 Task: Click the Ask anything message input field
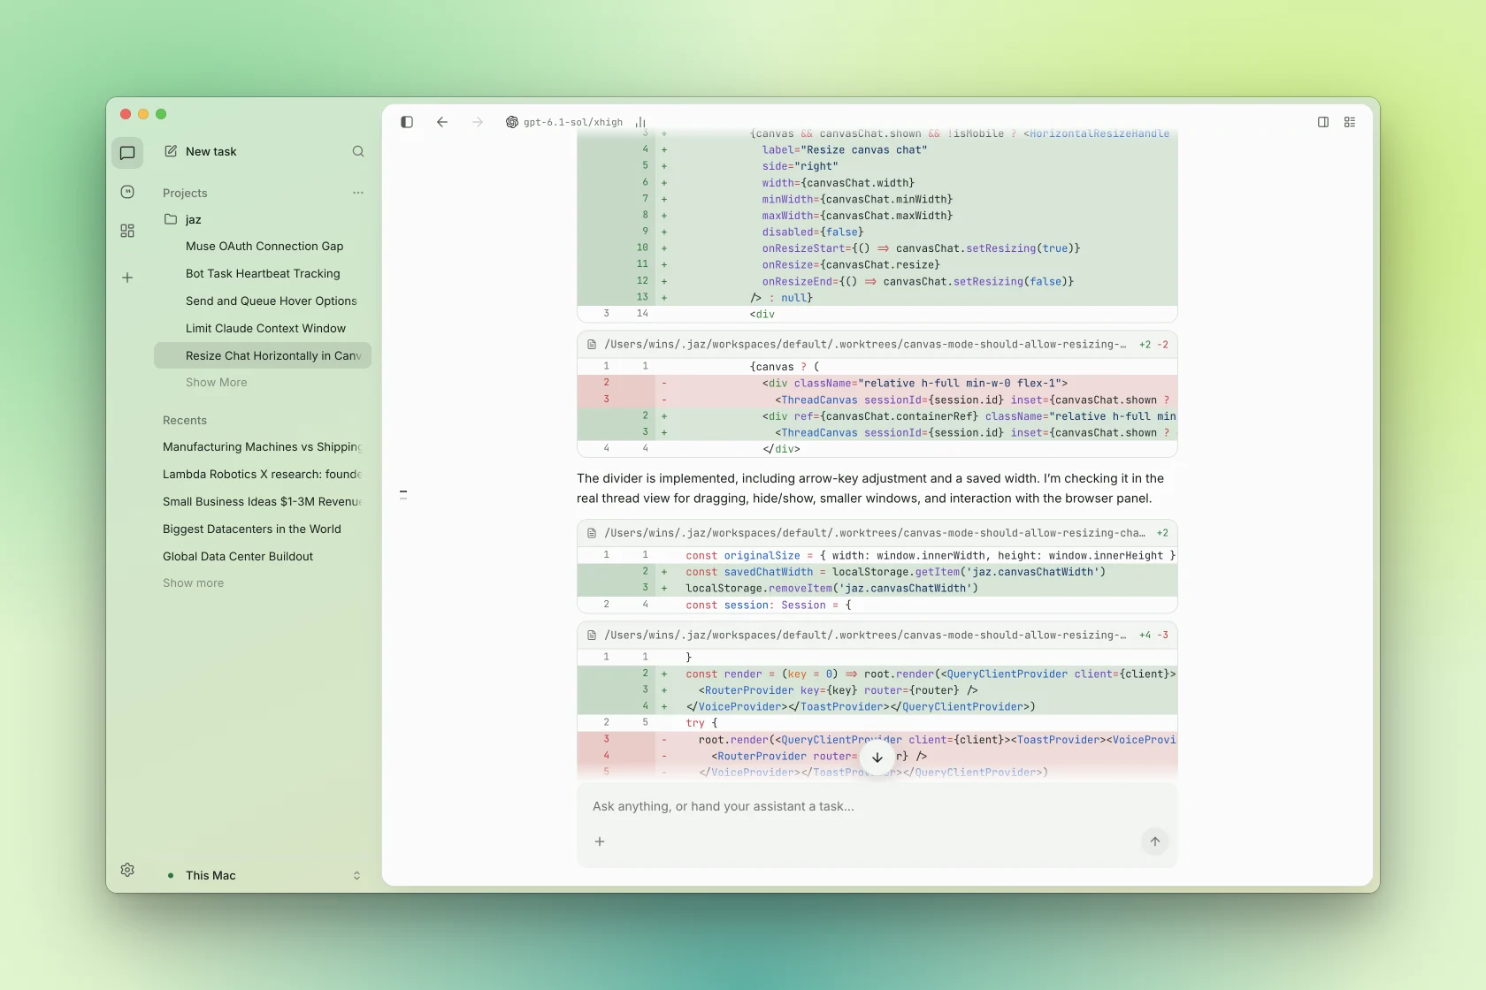877,806
